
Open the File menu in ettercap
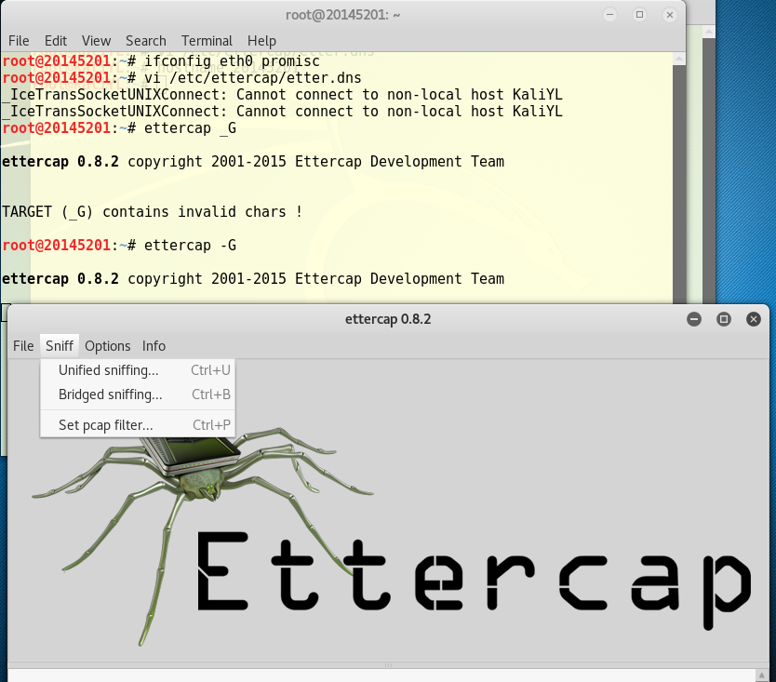coord(23,346)
